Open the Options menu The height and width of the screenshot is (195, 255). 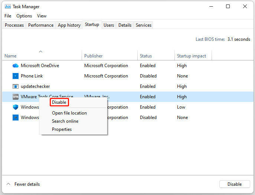point(24,16)
